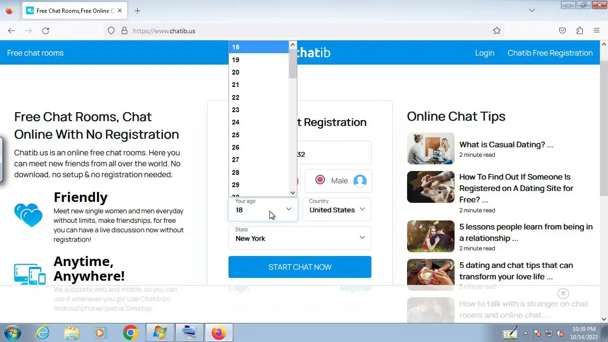608x342 pixels.
Task: Open the list all tabs chevron
Action: point(532,10)
